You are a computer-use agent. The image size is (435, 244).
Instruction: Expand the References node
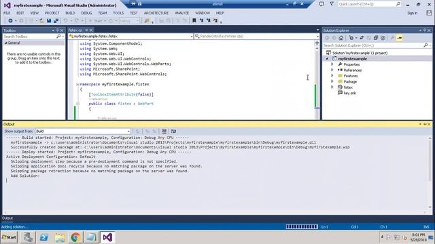(x=332, y=70)
